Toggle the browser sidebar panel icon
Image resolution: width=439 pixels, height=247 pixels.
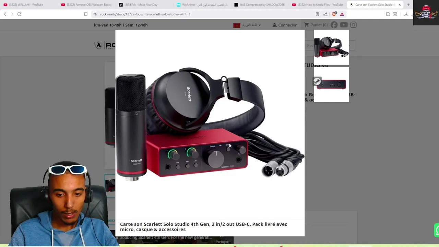[x=395, y=14]
